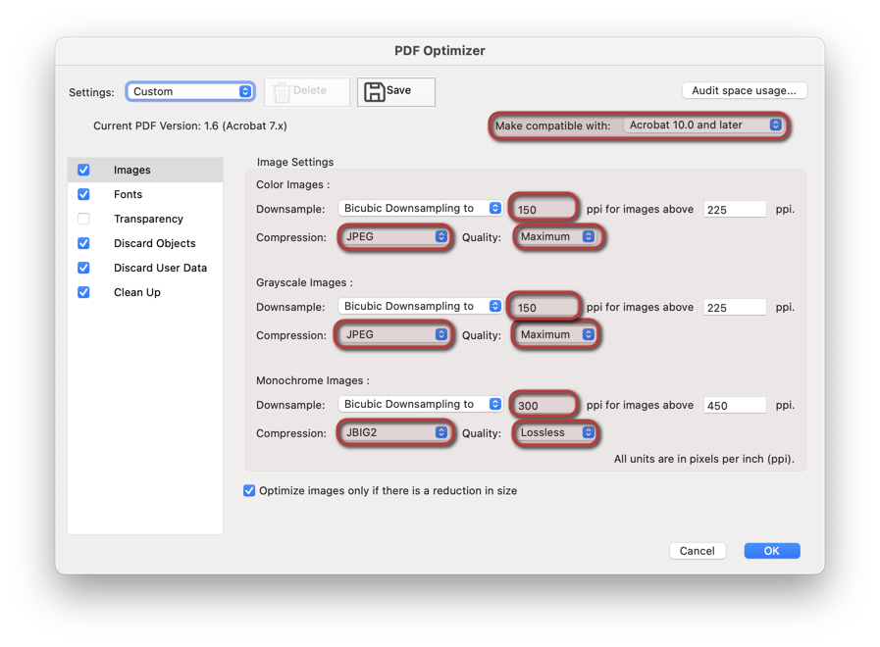Viewport: 880px width, 647px height.
Task: Click the Delete trash can icon
Action: tap(282, 92)
